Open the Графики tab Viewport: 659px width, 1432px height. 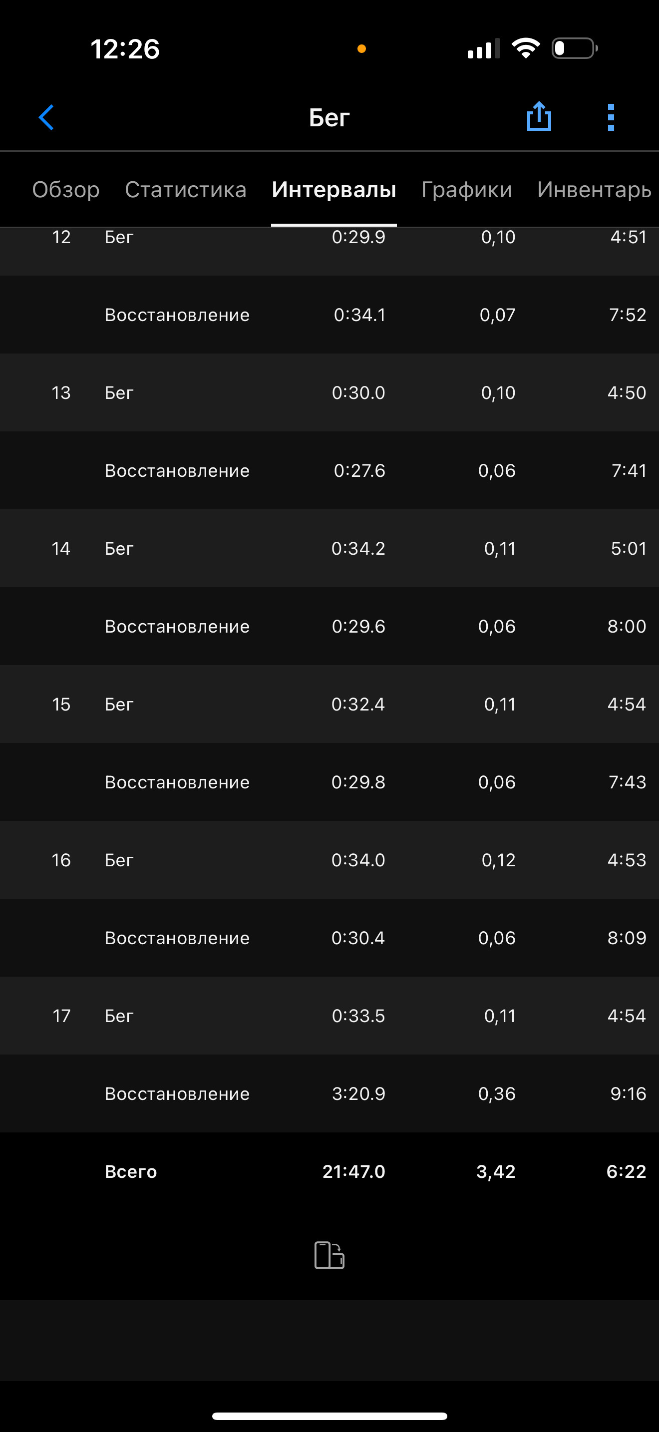(467, 190)
